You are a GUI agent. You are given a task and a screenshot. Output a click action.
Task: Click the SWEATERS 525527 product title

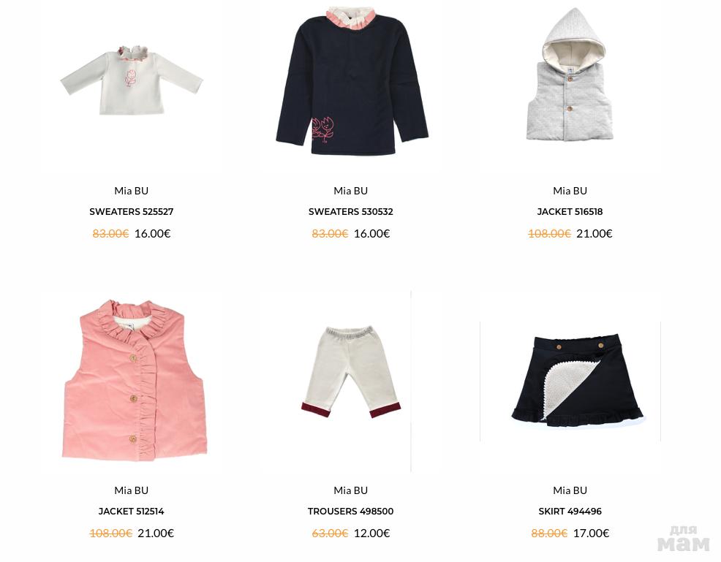(x=132, y=212)
